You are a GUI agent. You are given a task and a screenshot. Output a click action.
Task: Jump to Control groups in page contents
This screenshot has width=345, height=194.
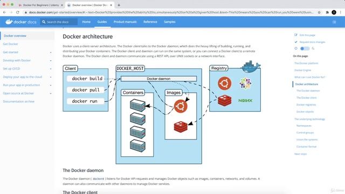click(x=305, y=133)
